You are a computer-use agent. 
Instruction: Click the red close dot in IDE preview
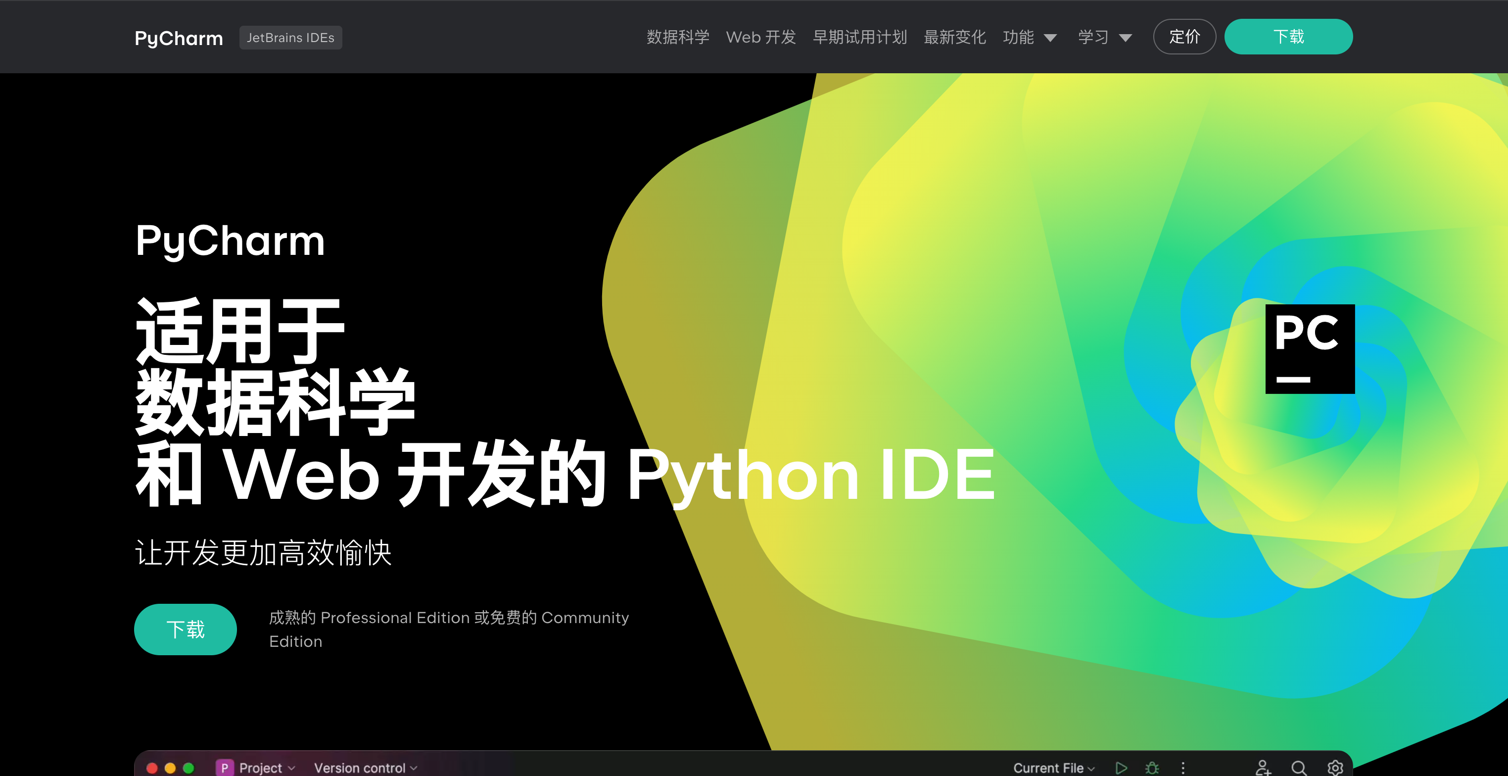pyautogui.click(x=151, y=768)
